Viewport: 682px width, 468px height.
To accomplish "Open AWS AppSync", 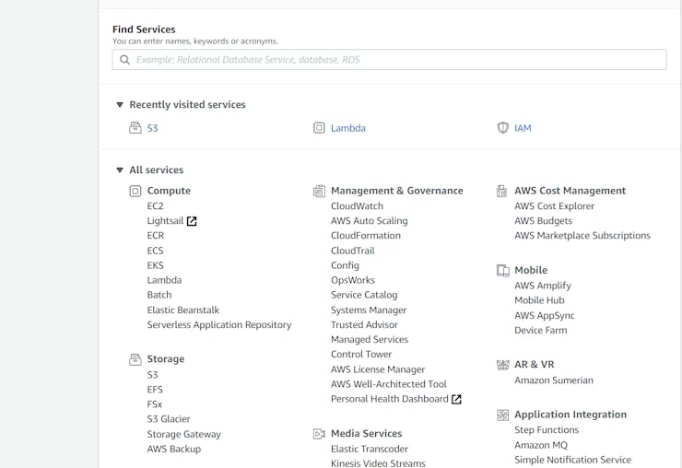I will (545, 316).
